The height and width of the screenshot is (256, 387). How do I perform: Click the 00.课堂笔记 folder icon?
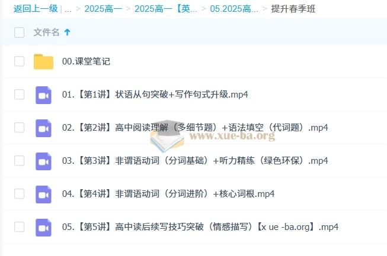pos(43,61)
